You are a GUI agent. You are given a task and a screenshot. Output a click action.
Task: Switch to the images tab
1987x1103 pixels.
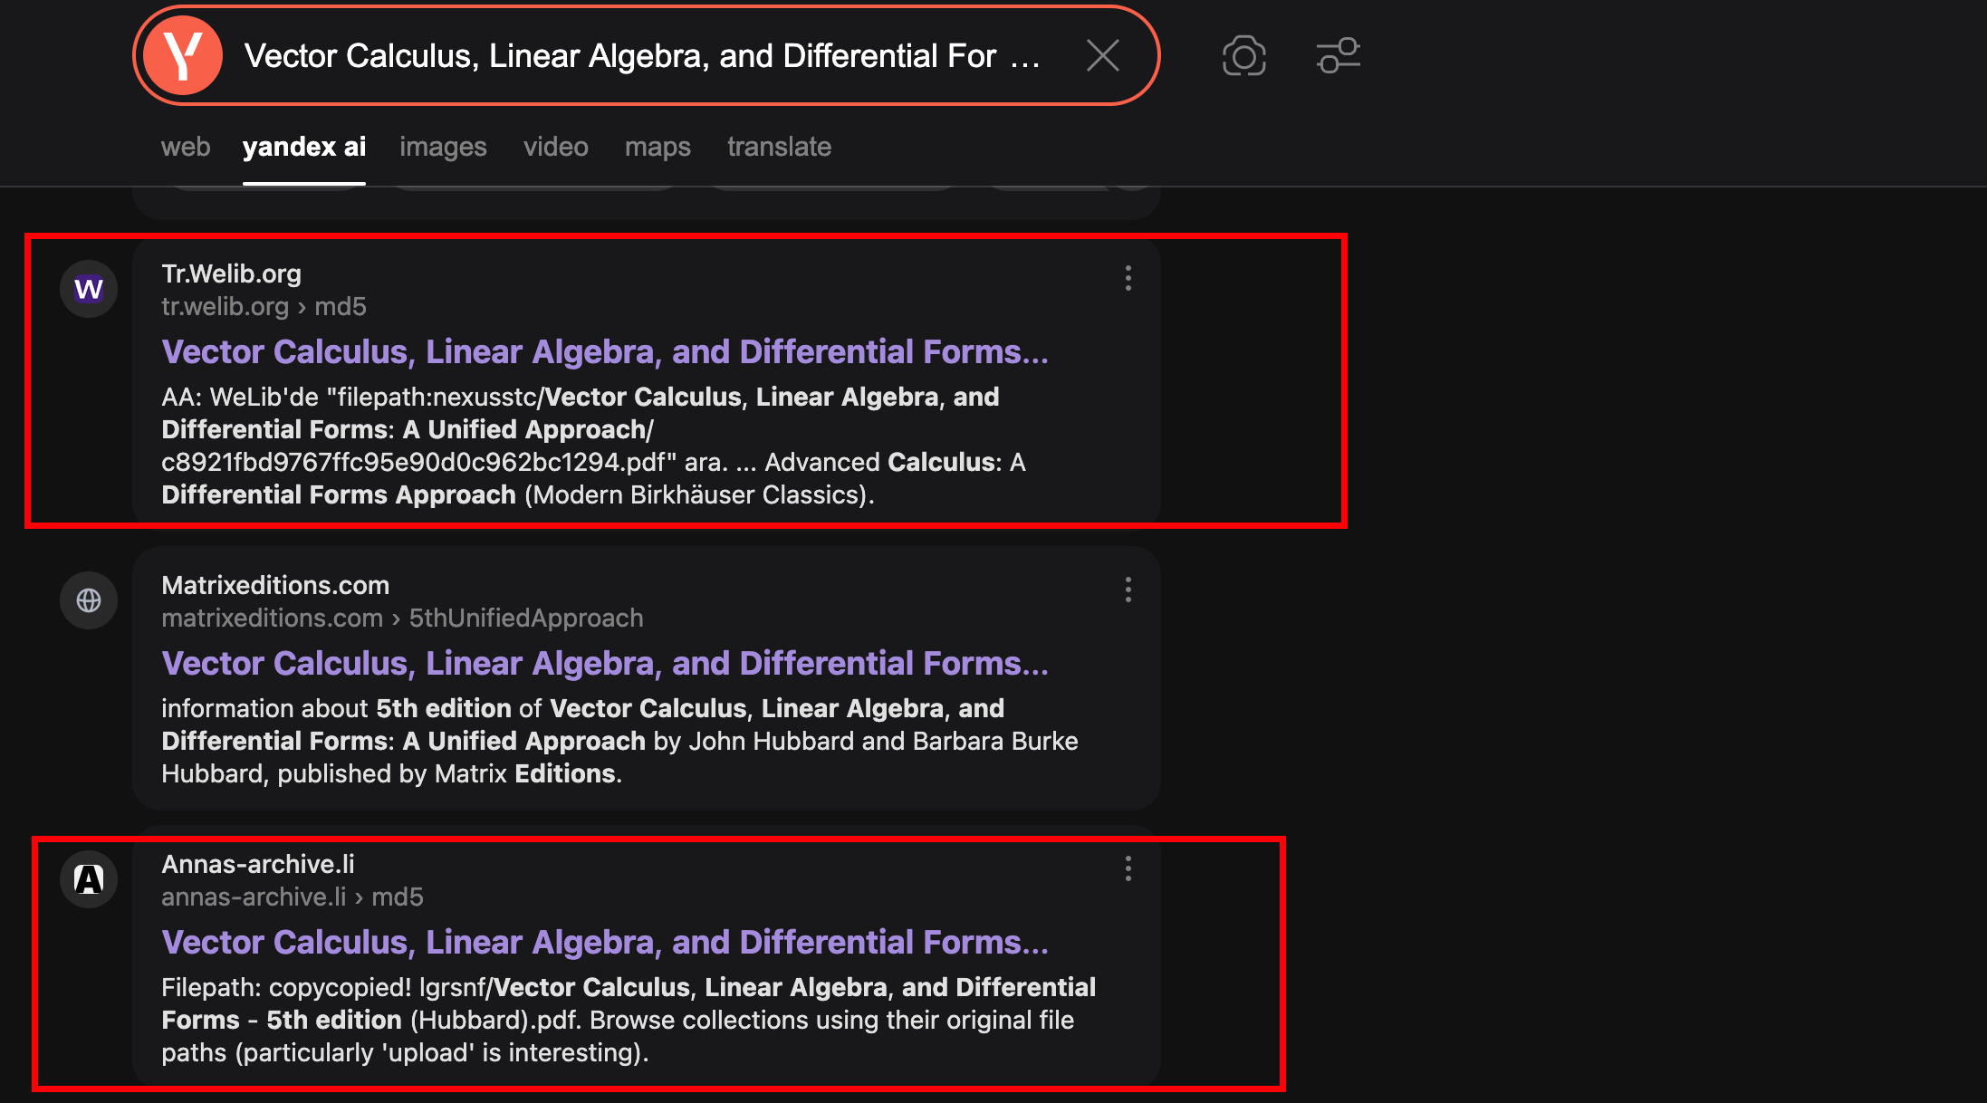pos(443,147)
